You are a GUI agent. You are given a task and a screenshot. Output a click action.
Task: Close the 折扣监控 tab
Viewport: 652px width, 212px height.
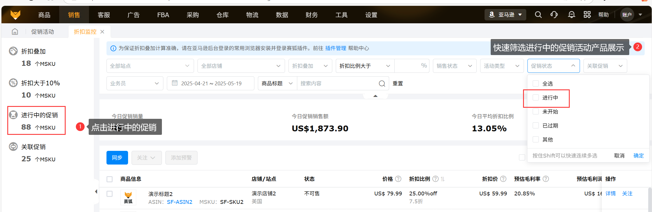click(102, 32)
